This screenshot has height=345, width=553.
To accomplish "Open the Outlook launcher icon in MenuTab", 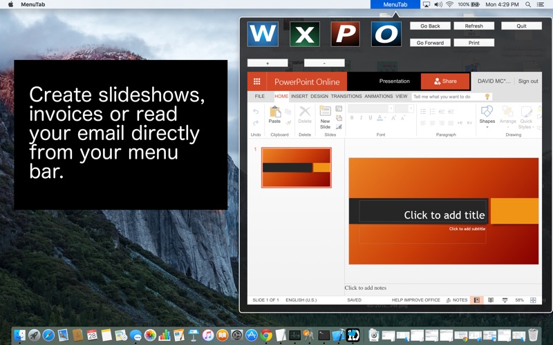I will (x=386, y=34).
